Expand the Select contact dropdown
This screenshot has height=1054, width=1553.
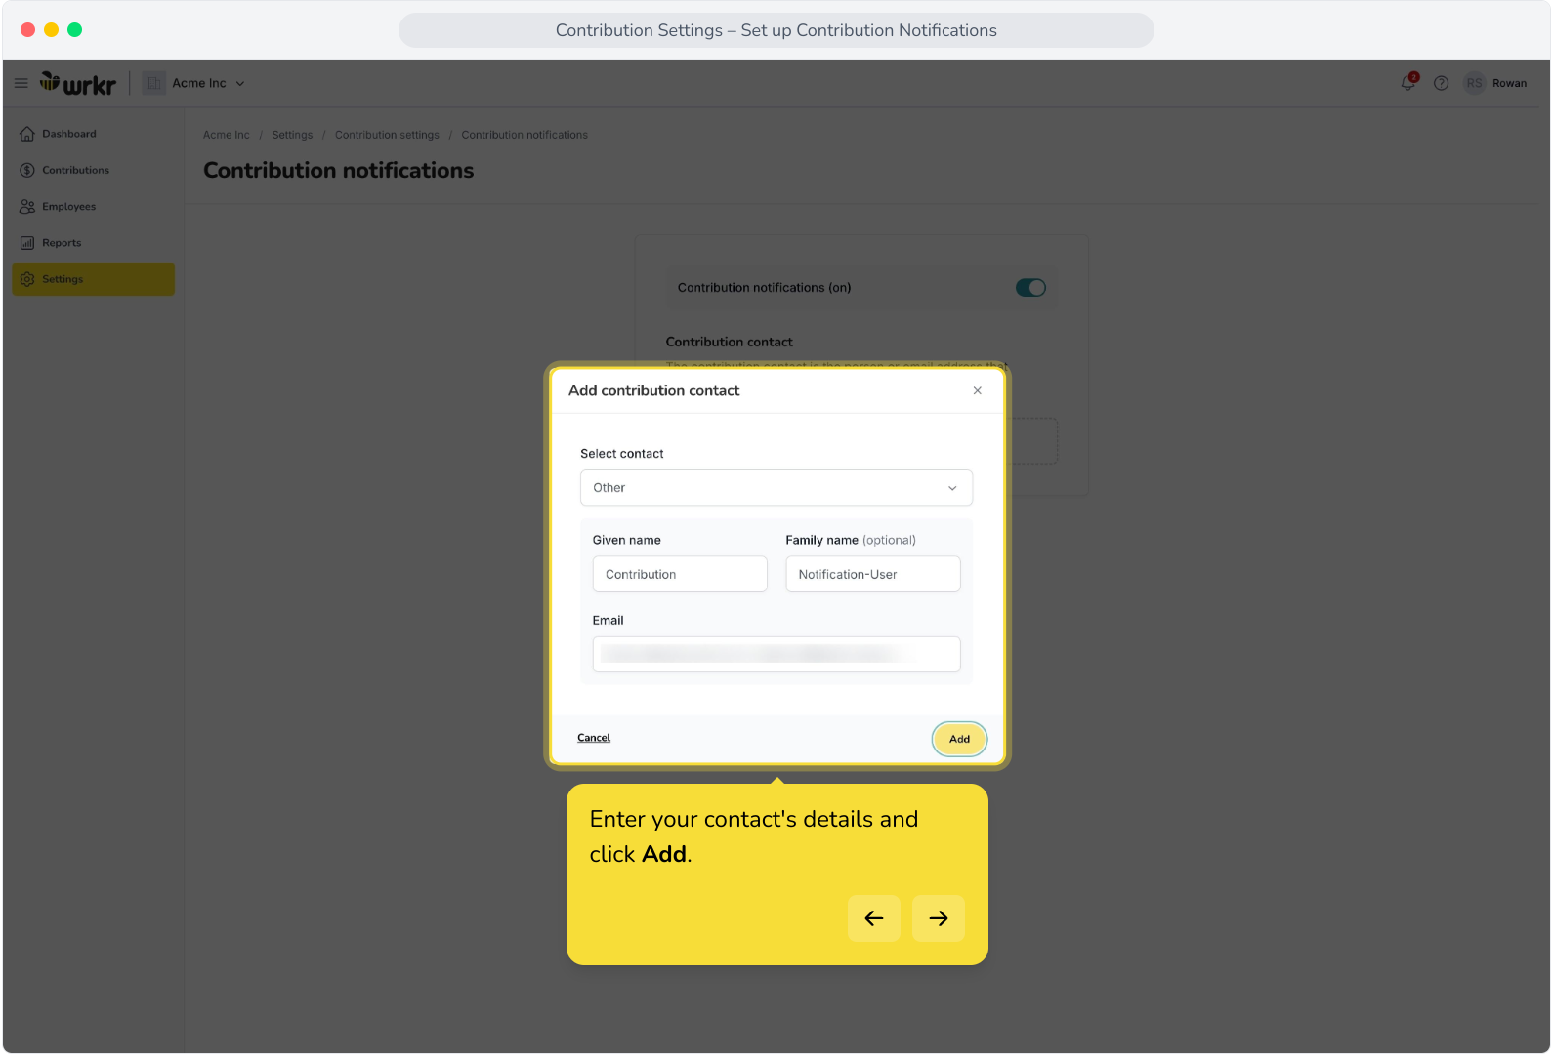(x=776, y=488)
